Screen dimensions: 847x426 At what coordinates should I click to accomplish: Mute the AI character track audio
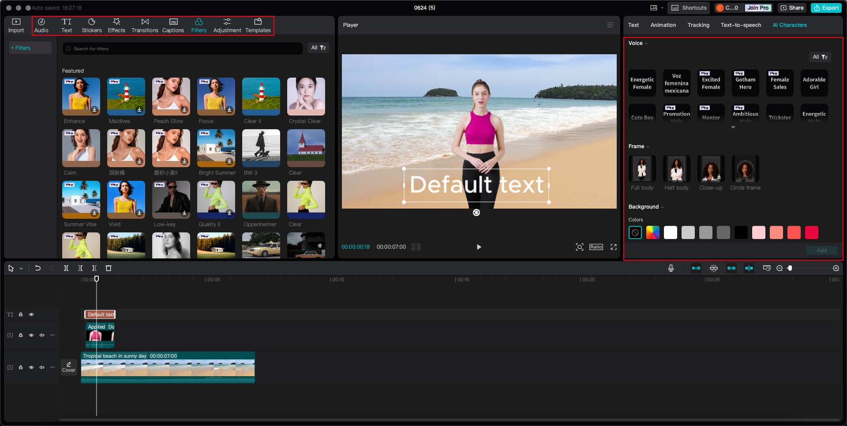point(42,335)
